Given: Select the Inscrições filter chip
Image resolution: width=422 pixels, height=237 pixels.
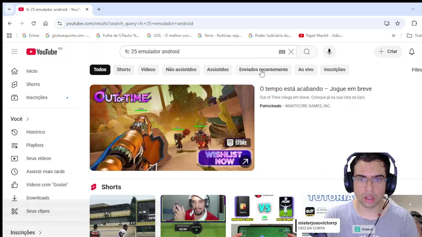Looking at the screenshot, I should (335, 69).
